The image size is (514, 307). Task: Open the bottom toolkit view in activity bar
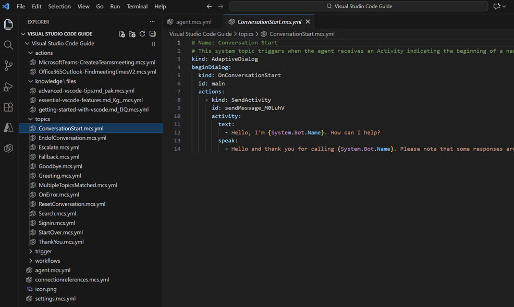click(x=8, y=149)
